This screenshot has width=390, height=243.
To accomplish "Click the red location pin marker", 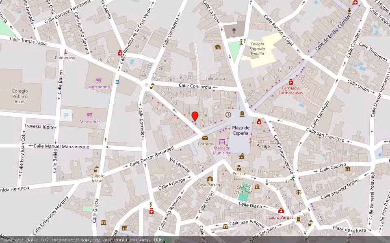I will coord(195,116).
